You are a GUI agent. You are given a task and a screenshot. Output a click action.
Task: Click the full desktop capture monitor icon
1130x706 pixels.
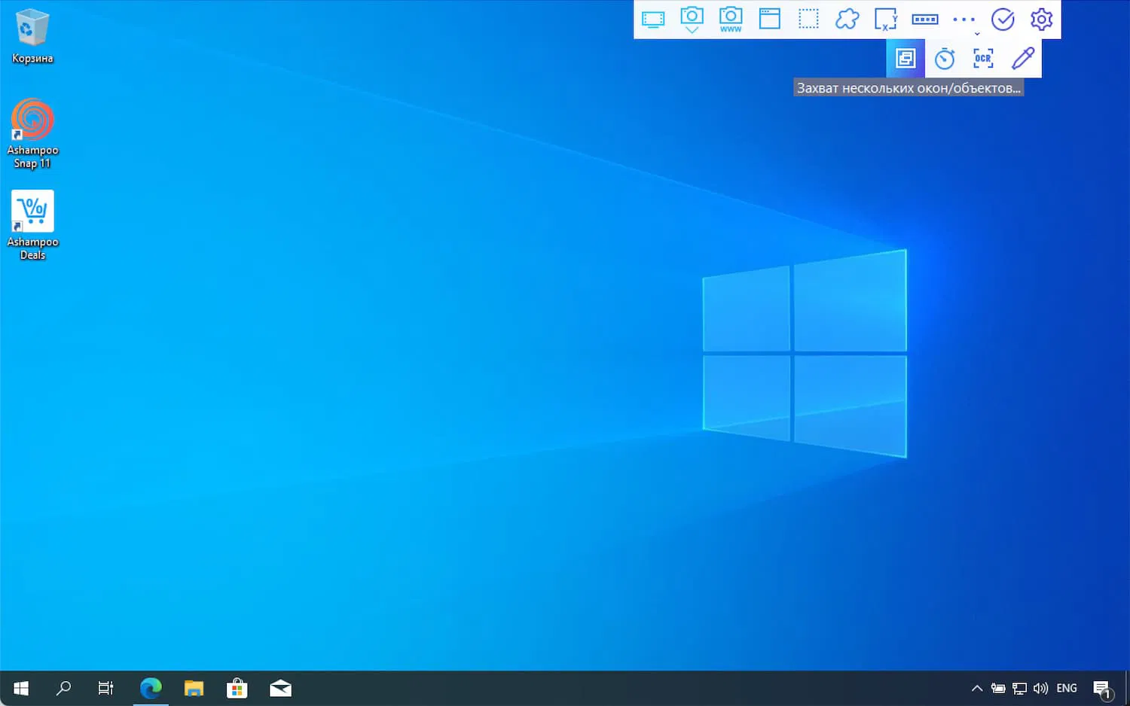coord(653,20)
